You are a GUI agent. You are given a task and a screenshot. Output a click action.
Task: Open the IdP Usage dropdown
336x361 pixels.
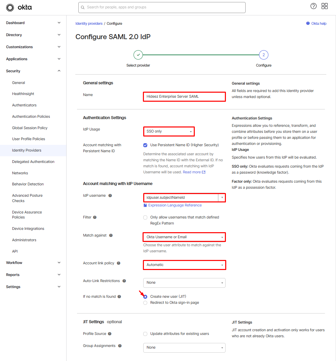tap(169, 131)
